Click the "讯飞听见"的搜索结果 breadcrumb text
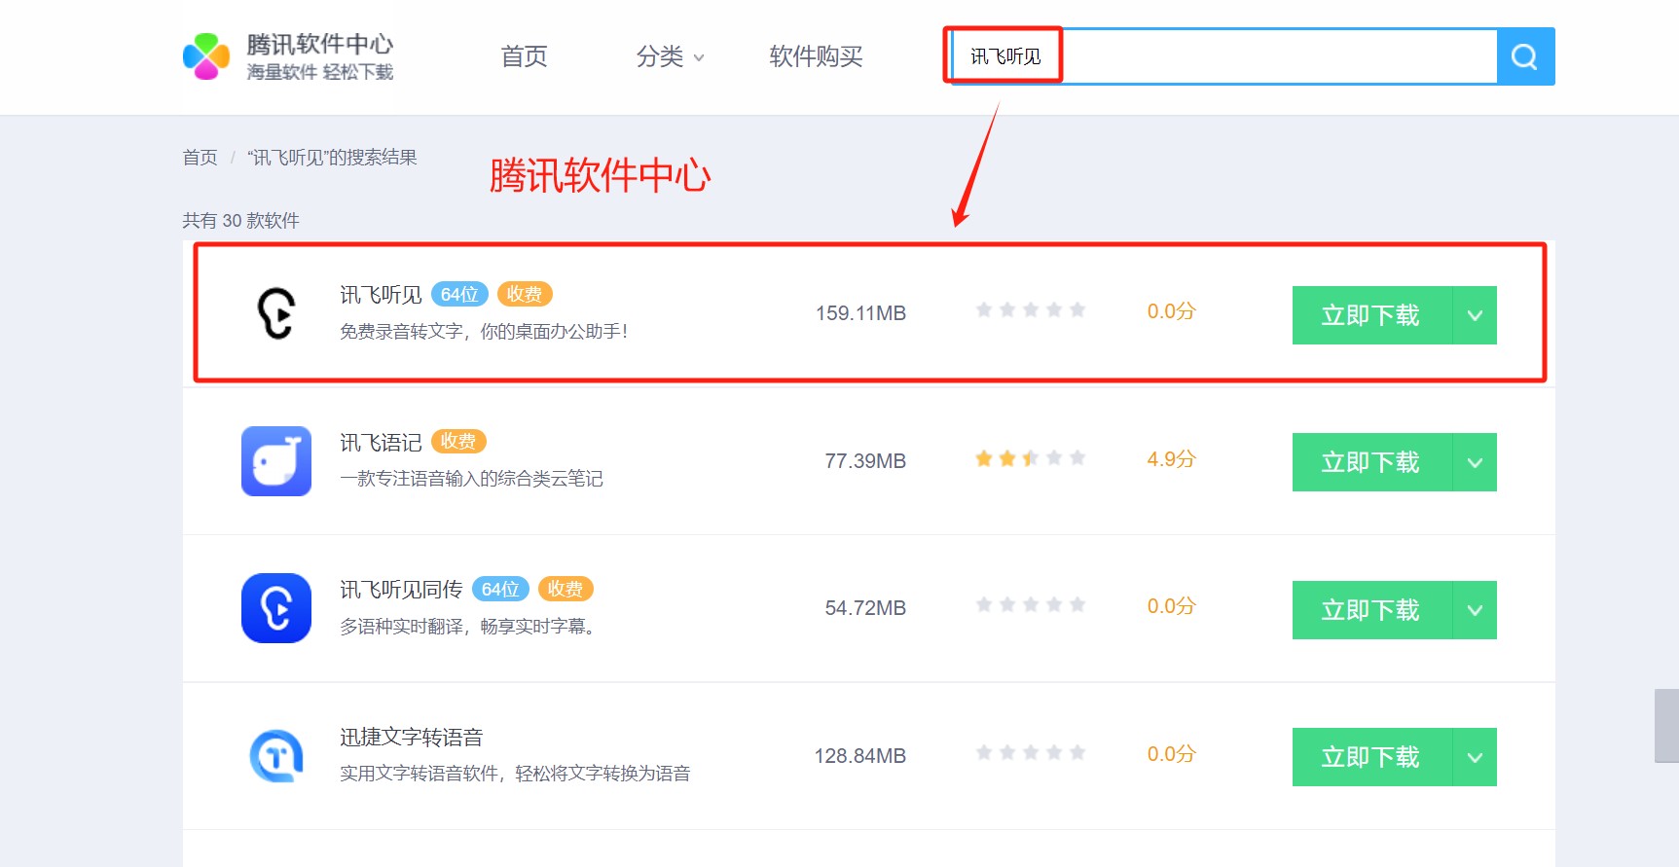Screen dimensions: 1679x867 pyautogui.click(x=332, y=158)
